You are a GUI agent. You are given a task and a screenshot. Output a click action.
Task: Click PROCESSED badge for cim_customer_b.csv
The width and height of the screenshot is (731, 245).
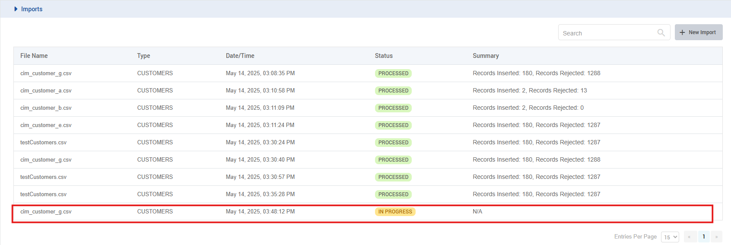393,108
